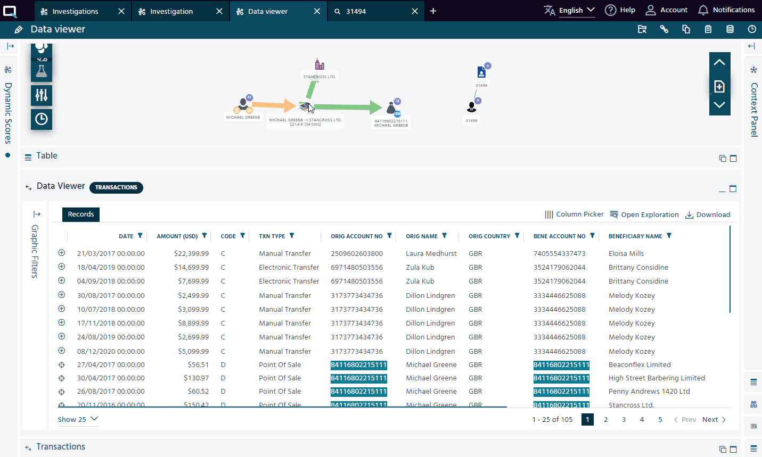
Task: Click the database icon in the top toolbar
Action: click(730, 29)
